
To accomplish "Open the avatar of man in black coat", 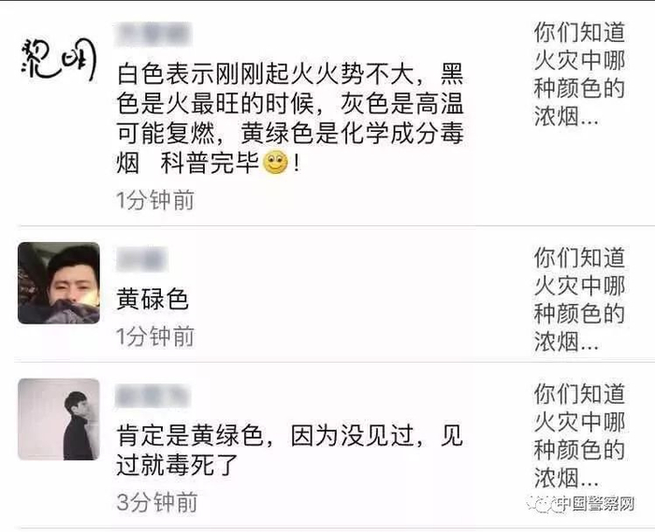I will click(59, 420).
